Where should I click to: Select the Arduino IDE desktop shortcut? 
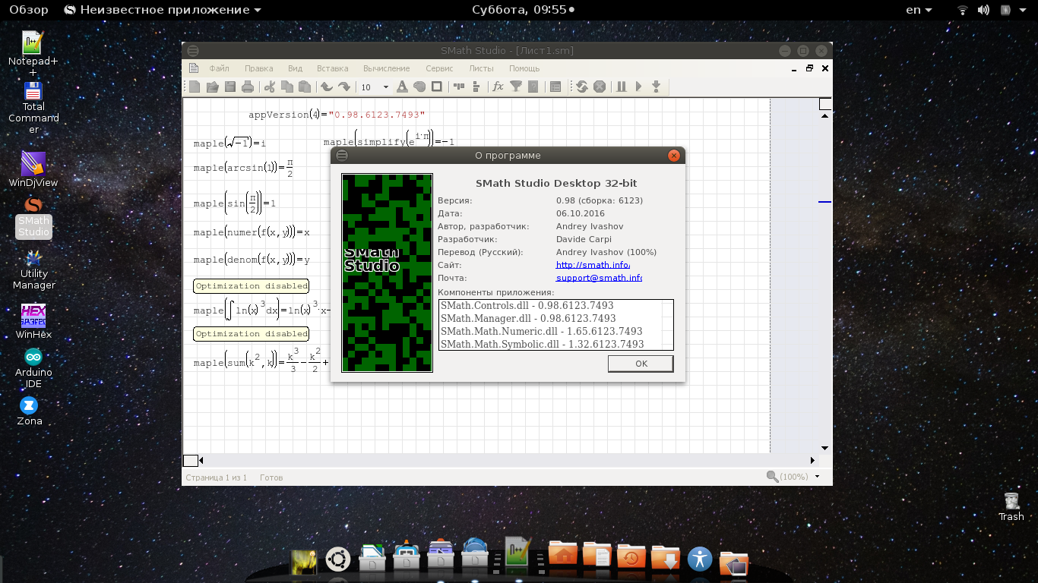pyautogui.click(x=33, y=358)
